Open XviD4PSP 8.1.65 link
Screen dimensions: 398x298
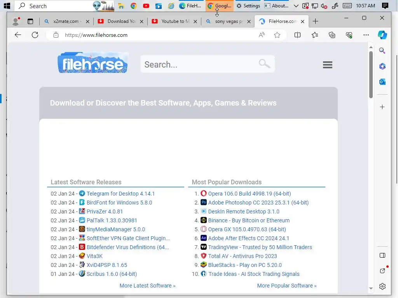[107, 265]
